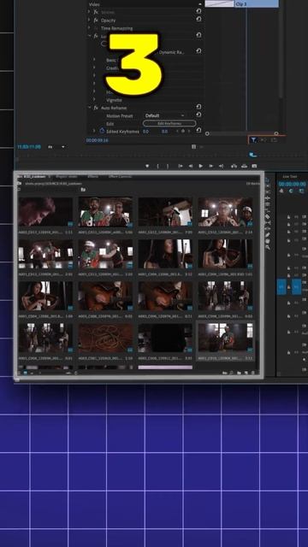Reset the Motion Preset parameter
308x547 pixels.
[x=198, y=115]
